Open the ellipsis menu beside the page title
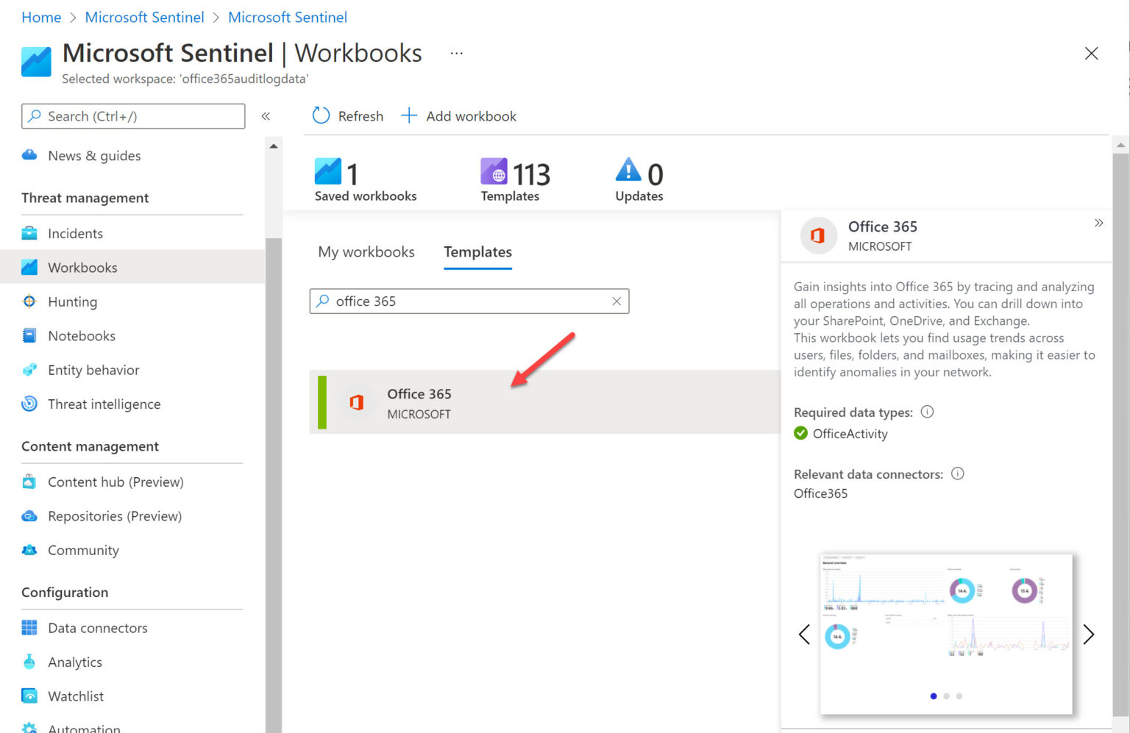1130x733 pixels. coord(456,52)
